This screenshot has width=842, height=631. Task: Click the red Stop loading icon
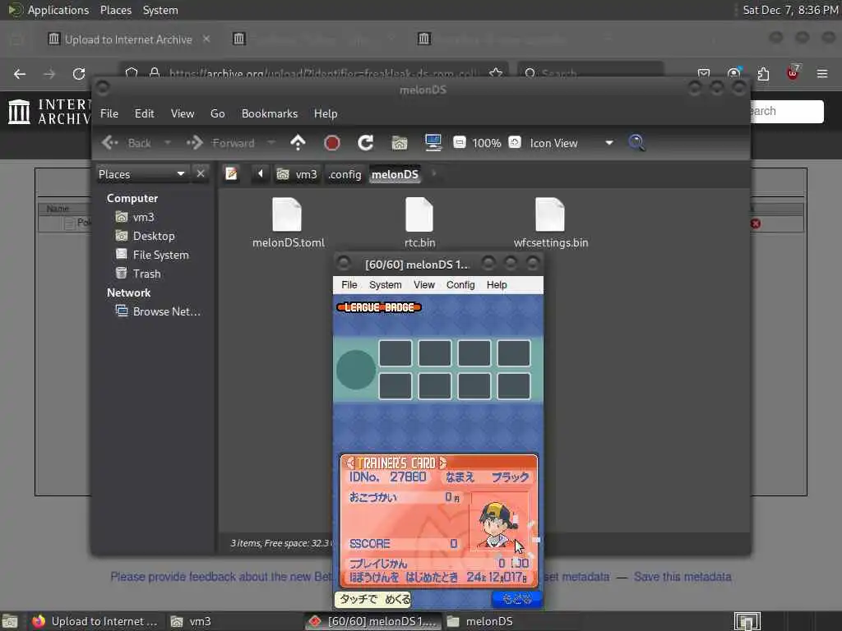click(332, 143)
